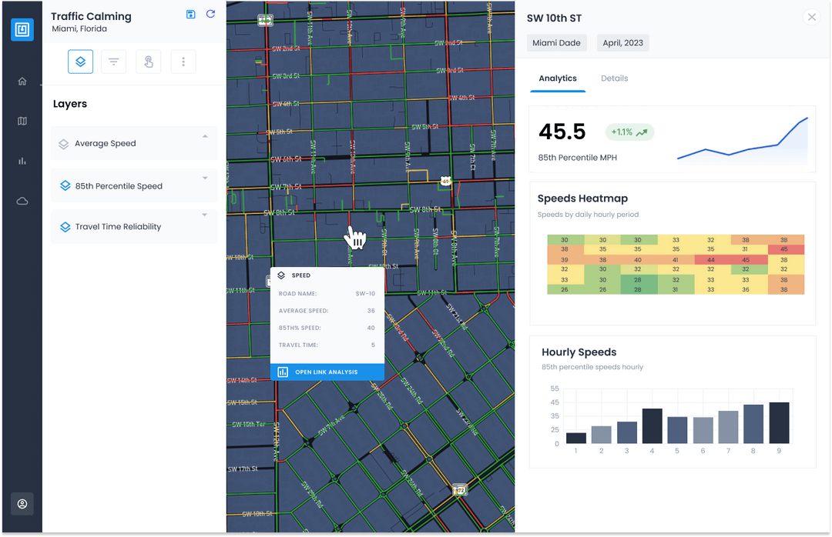Switch to the Details tab
This screenshot has height=537, width=832.
(x=614, y=78)
